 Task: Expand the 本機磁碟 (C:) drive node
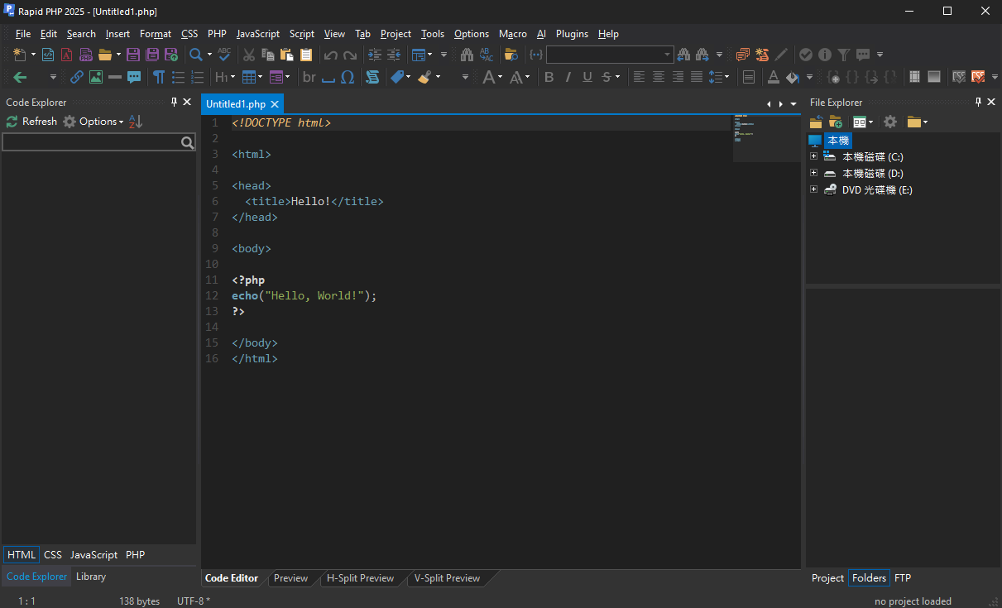814,156
